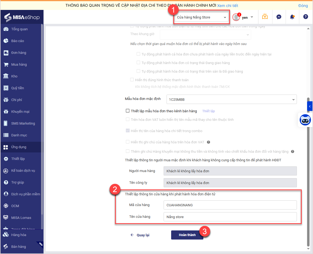Click the Quỹ tiền safe icon
Screen dimensions: 313x254
6,88
